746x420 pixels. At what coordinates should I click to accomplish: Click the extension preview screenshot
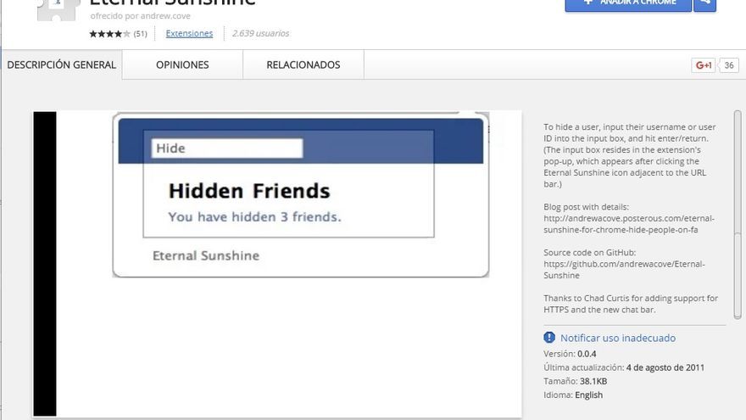[x=277, y=264]
